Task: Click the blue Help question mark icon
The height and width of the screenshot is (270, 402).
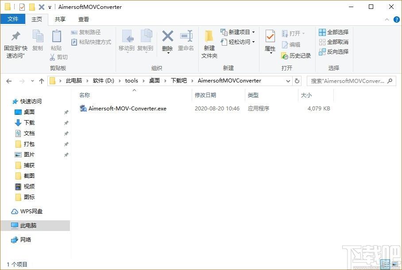Action: [x=396, y=20]
